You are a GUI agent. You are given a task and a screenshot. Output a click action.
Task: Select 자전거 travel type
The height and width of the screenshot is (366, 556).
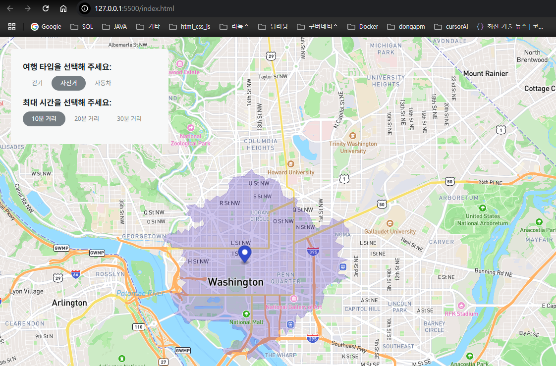point(68,83)
